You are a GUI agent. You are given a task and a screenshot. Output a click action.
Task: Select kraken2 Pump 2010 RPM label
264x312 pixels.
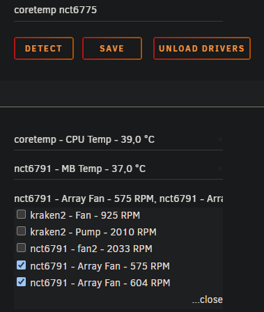(93, 232)
